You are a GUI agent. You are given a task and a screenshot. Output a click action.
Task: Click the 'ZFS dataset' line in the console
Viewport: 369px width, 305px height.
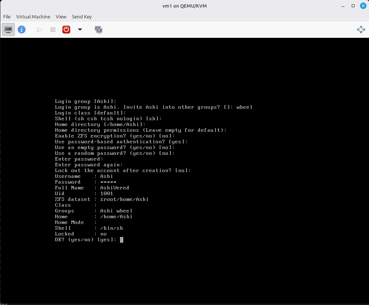click(x=102, y=199)
